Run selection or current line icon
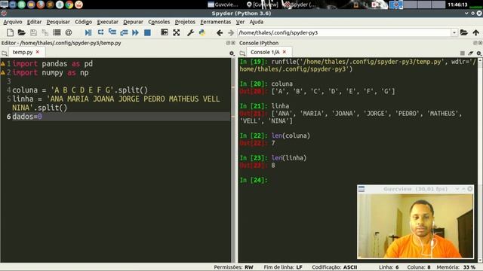 (124, 32)
